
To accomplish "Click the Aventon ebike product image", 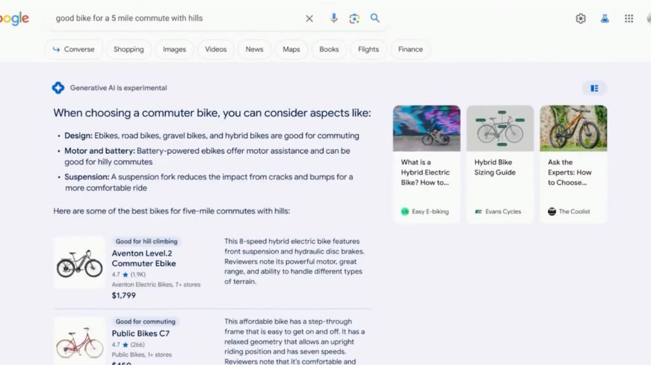I will [79, 263].
